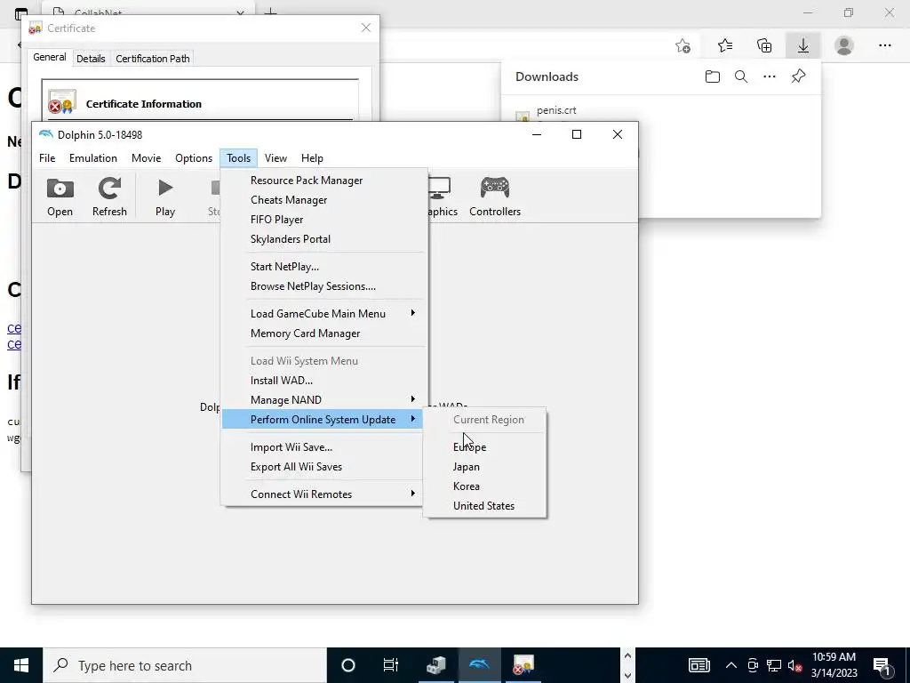This screenshot has width=910, height=683.
Task: Open the Help menu in Dolphin
Action: click(x=312, y=158)
